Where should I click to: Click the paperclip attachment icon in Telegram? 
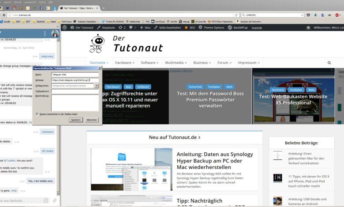55,200
